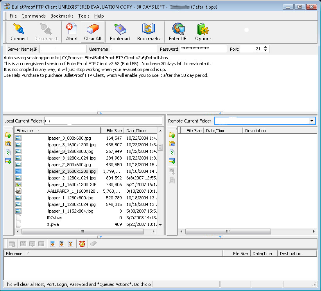This screenshot has width=321, height=291.
Task: Click the Enter URL globe icon
Action: (179, 29)
